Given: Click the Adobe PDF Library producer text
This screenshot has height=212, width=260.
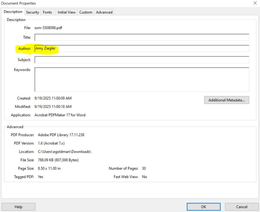Looking at the screenshot, I should [61, 135].
